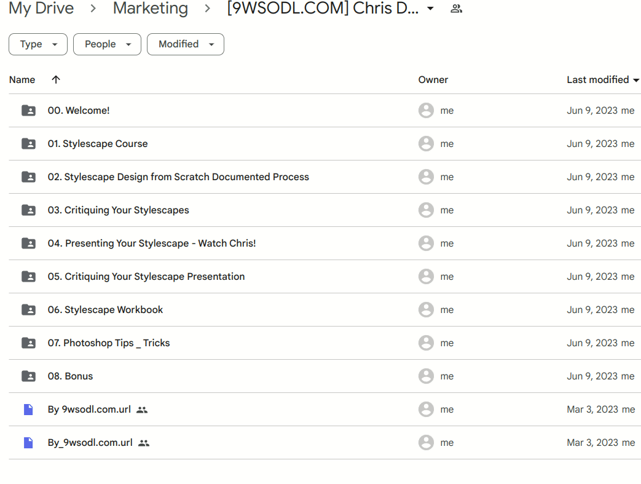Screen dimensions: 641x484
Task: Click the folder icon beside 01. Stylescape Course
Action: click(28, 144)
